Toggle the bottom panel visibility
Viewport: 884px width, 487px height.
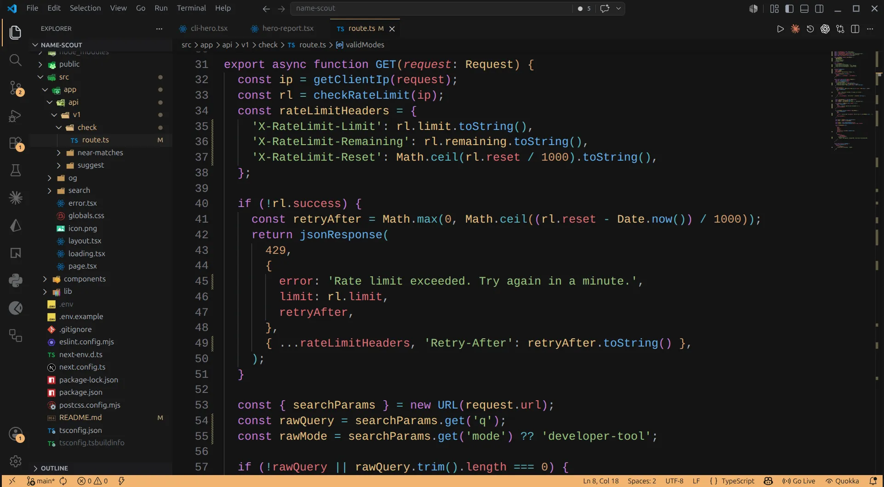coord(804,8)
